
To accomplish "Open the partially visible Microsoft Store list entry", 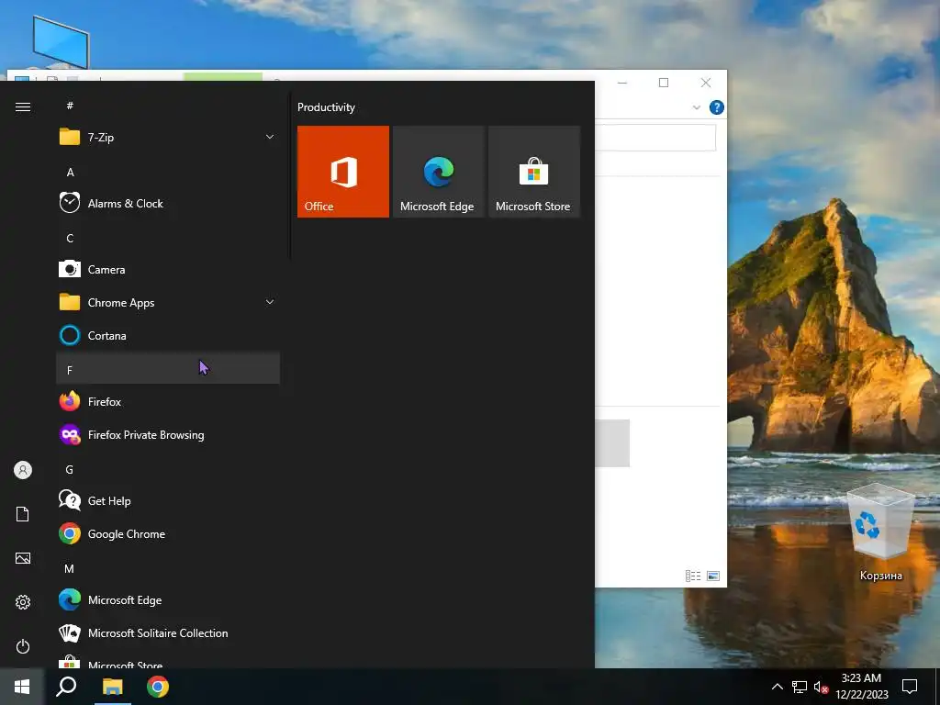I will coord(168,661).
